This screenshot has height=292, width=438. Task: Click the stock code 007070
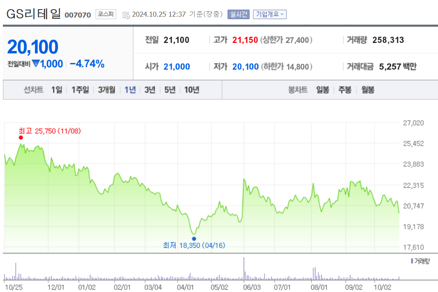tap(78, 15)
